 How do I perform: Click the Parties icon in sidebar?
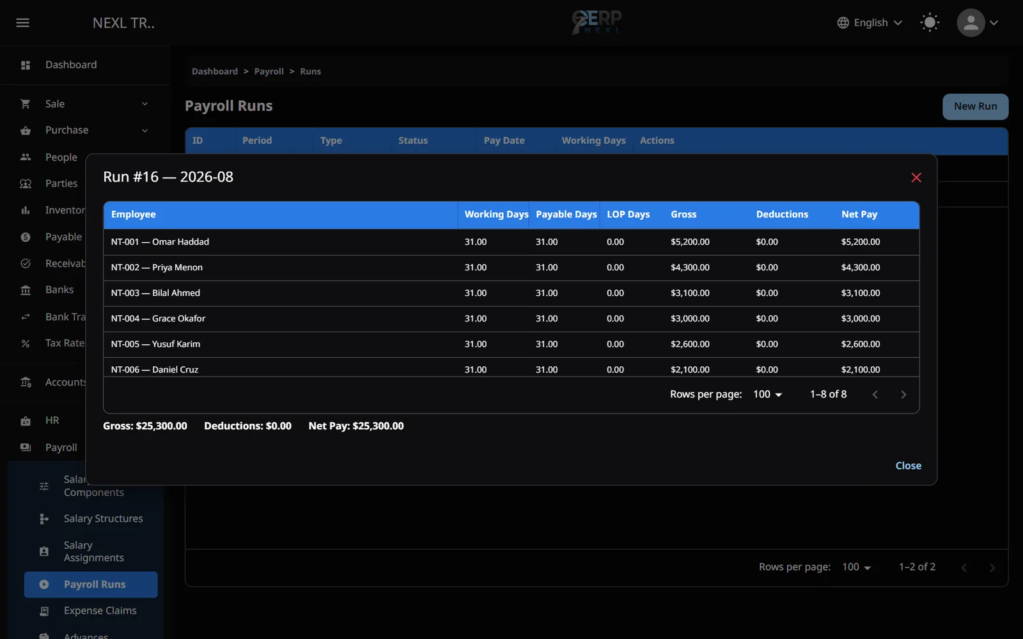pos(26,184)
